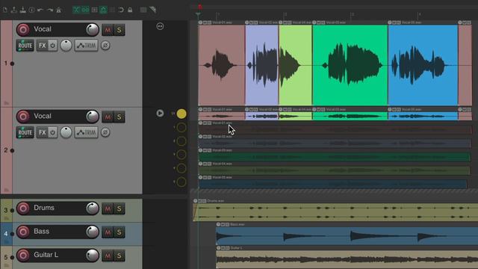
Task: Select the lane circle for Vocal-05.wav
Action: (181, 182)
